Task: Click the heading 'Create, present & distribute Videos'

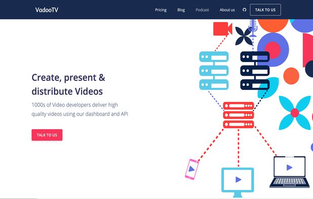Action: pos(68,84)
